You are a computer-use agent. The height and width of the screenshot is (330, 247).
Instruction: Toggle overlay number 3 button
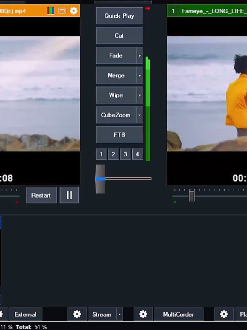[125, 154]
